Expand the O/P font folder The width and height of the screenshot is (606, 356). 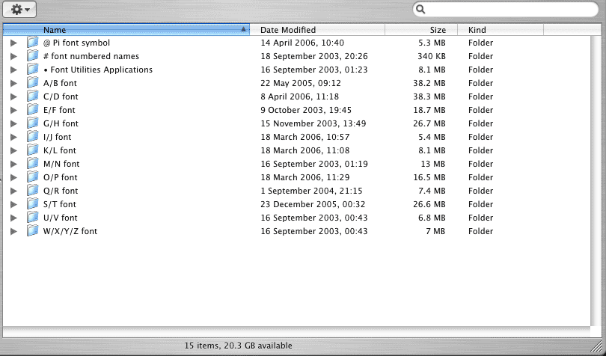(14, 177)
